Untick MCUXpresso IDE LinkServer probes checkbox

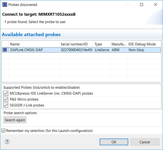pos(6,93)
